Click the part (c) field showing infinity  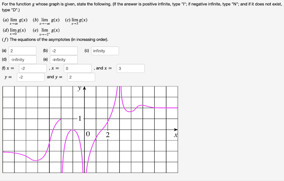[105, 51]
